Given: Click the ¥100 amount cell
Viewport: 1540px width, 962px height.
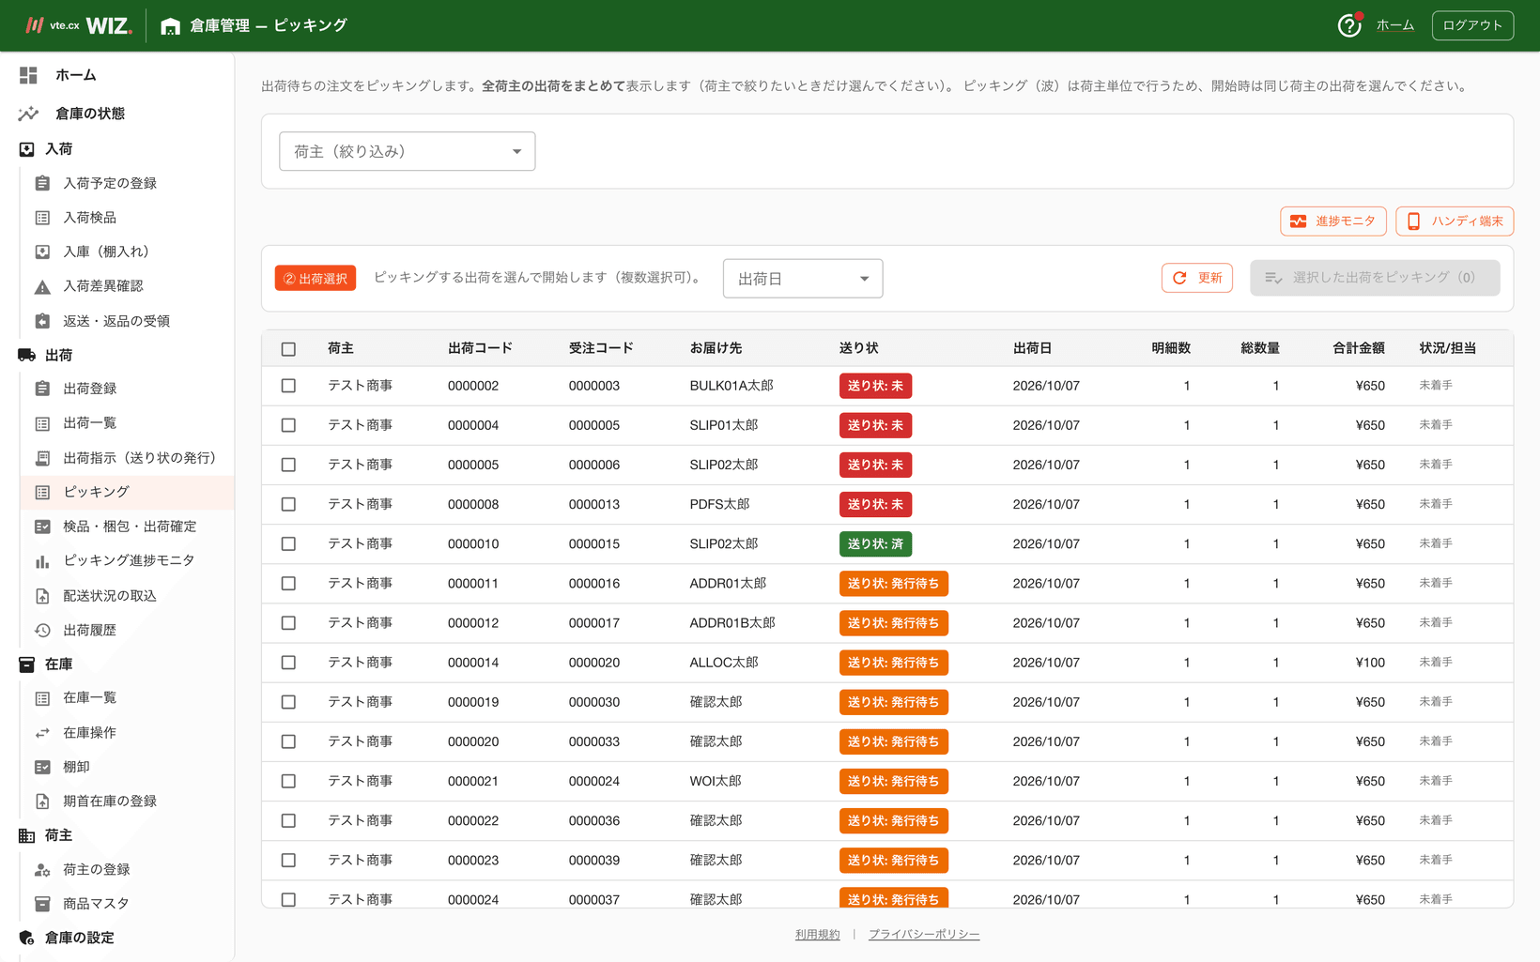Looking at the screenshot, I should (x=1370, y=663).
